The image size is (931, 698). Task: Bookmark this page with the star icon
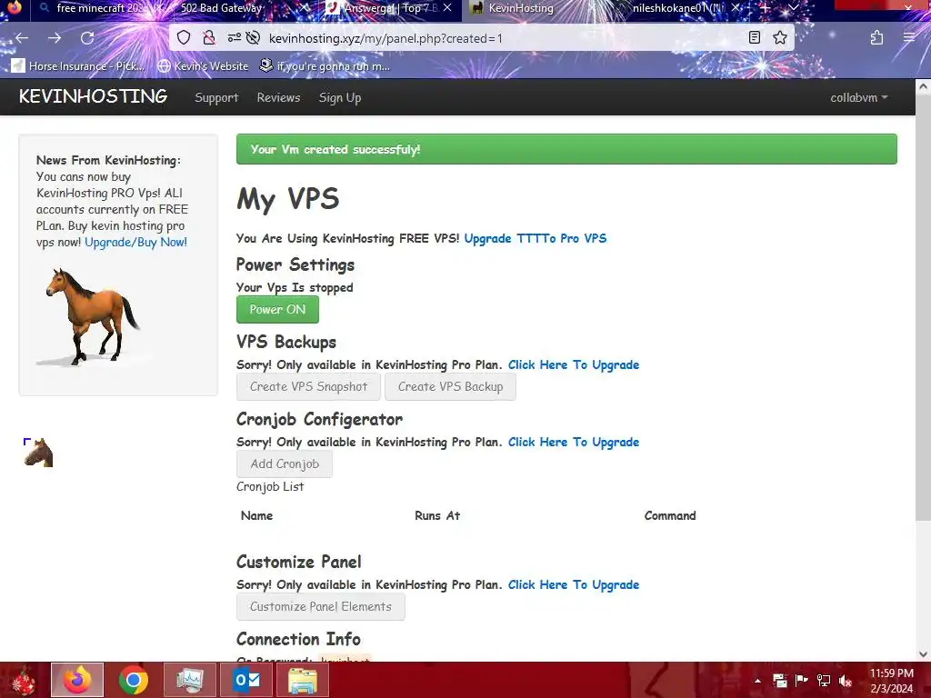(x=780, y=38)
